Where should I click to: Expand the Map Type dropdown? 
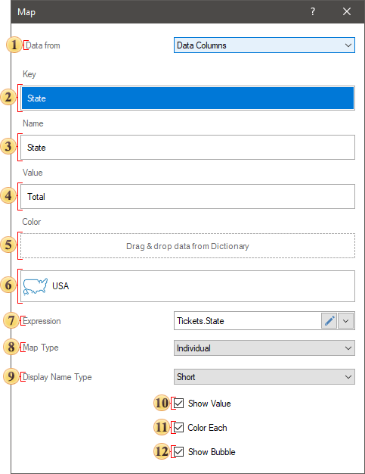[x=264, y=348]
